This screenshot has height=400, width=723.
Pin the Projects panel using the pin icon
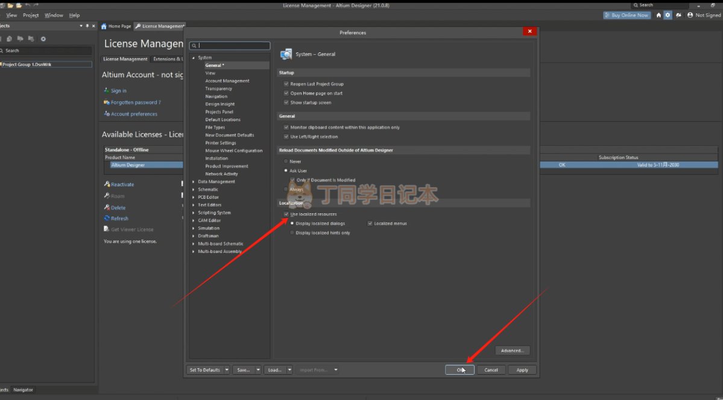87,26
